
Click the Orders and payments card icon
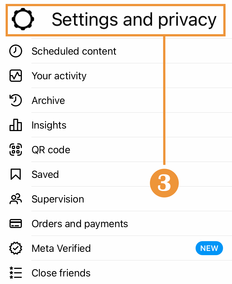click(16, 224)
